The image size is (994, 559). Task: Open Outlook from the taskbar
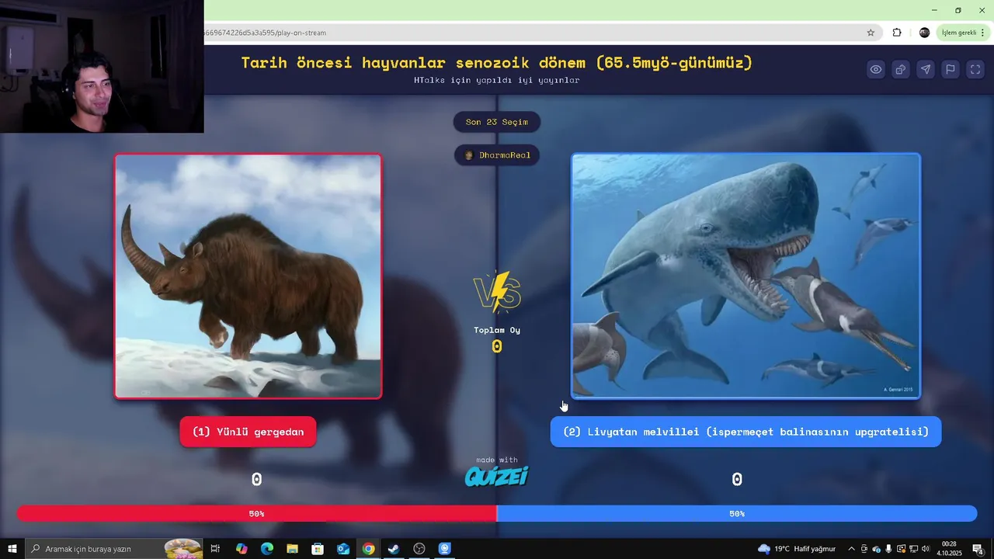pos(343,549)
